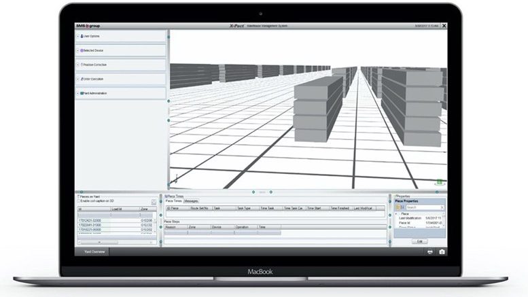Click the printer icon in bottom bar
528x297 pixels.
click(431, 251)
